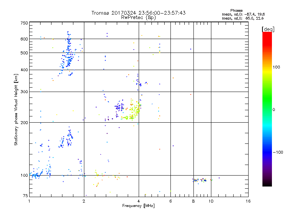Click the y-axis tick label '200'

pyautogui.click(x=24, y=123)
